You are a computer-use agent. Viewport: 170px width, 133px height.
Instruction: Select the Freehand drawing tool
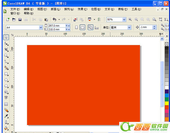point(6,62)
